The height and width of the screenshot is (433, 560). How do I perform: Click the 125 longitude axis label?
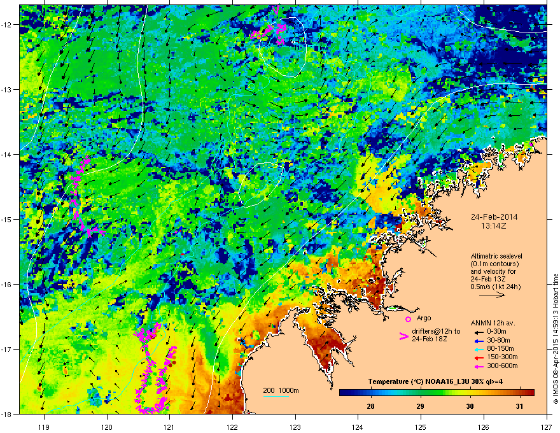421,427
